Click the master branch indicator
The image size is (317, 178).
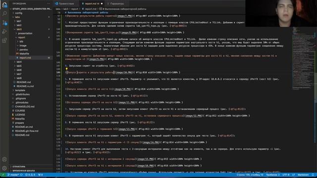point(13,175)
